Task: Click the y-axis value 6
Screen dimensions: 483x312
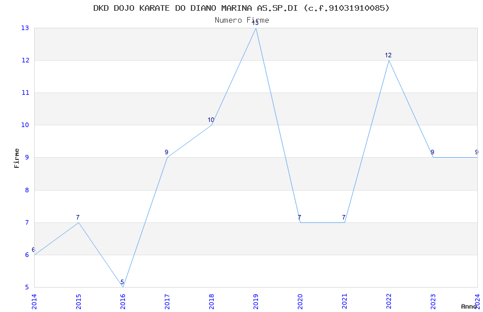Action: 27,255
